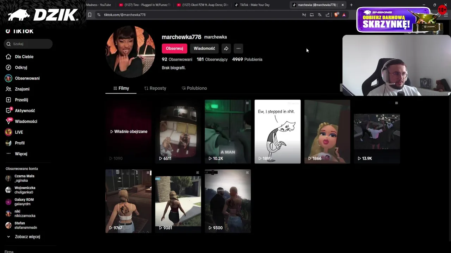This screenshot has width=451, height=253.
Task: Open Aktywność notifications icon
Action: pos(8,111)
